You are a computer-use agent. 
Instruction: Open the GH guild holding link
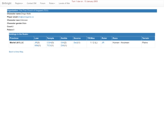[x=62, y=43]
